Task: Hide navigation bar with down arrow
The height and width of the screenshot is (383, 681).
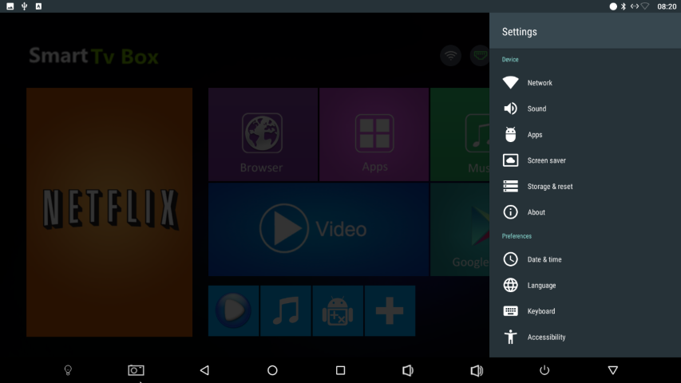Action: (613, 370)
